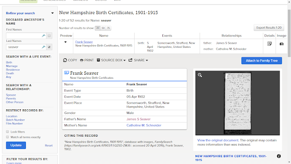Click Attach to Family Tree button
This screenshot has height=164, width=291.
point(261,61)
